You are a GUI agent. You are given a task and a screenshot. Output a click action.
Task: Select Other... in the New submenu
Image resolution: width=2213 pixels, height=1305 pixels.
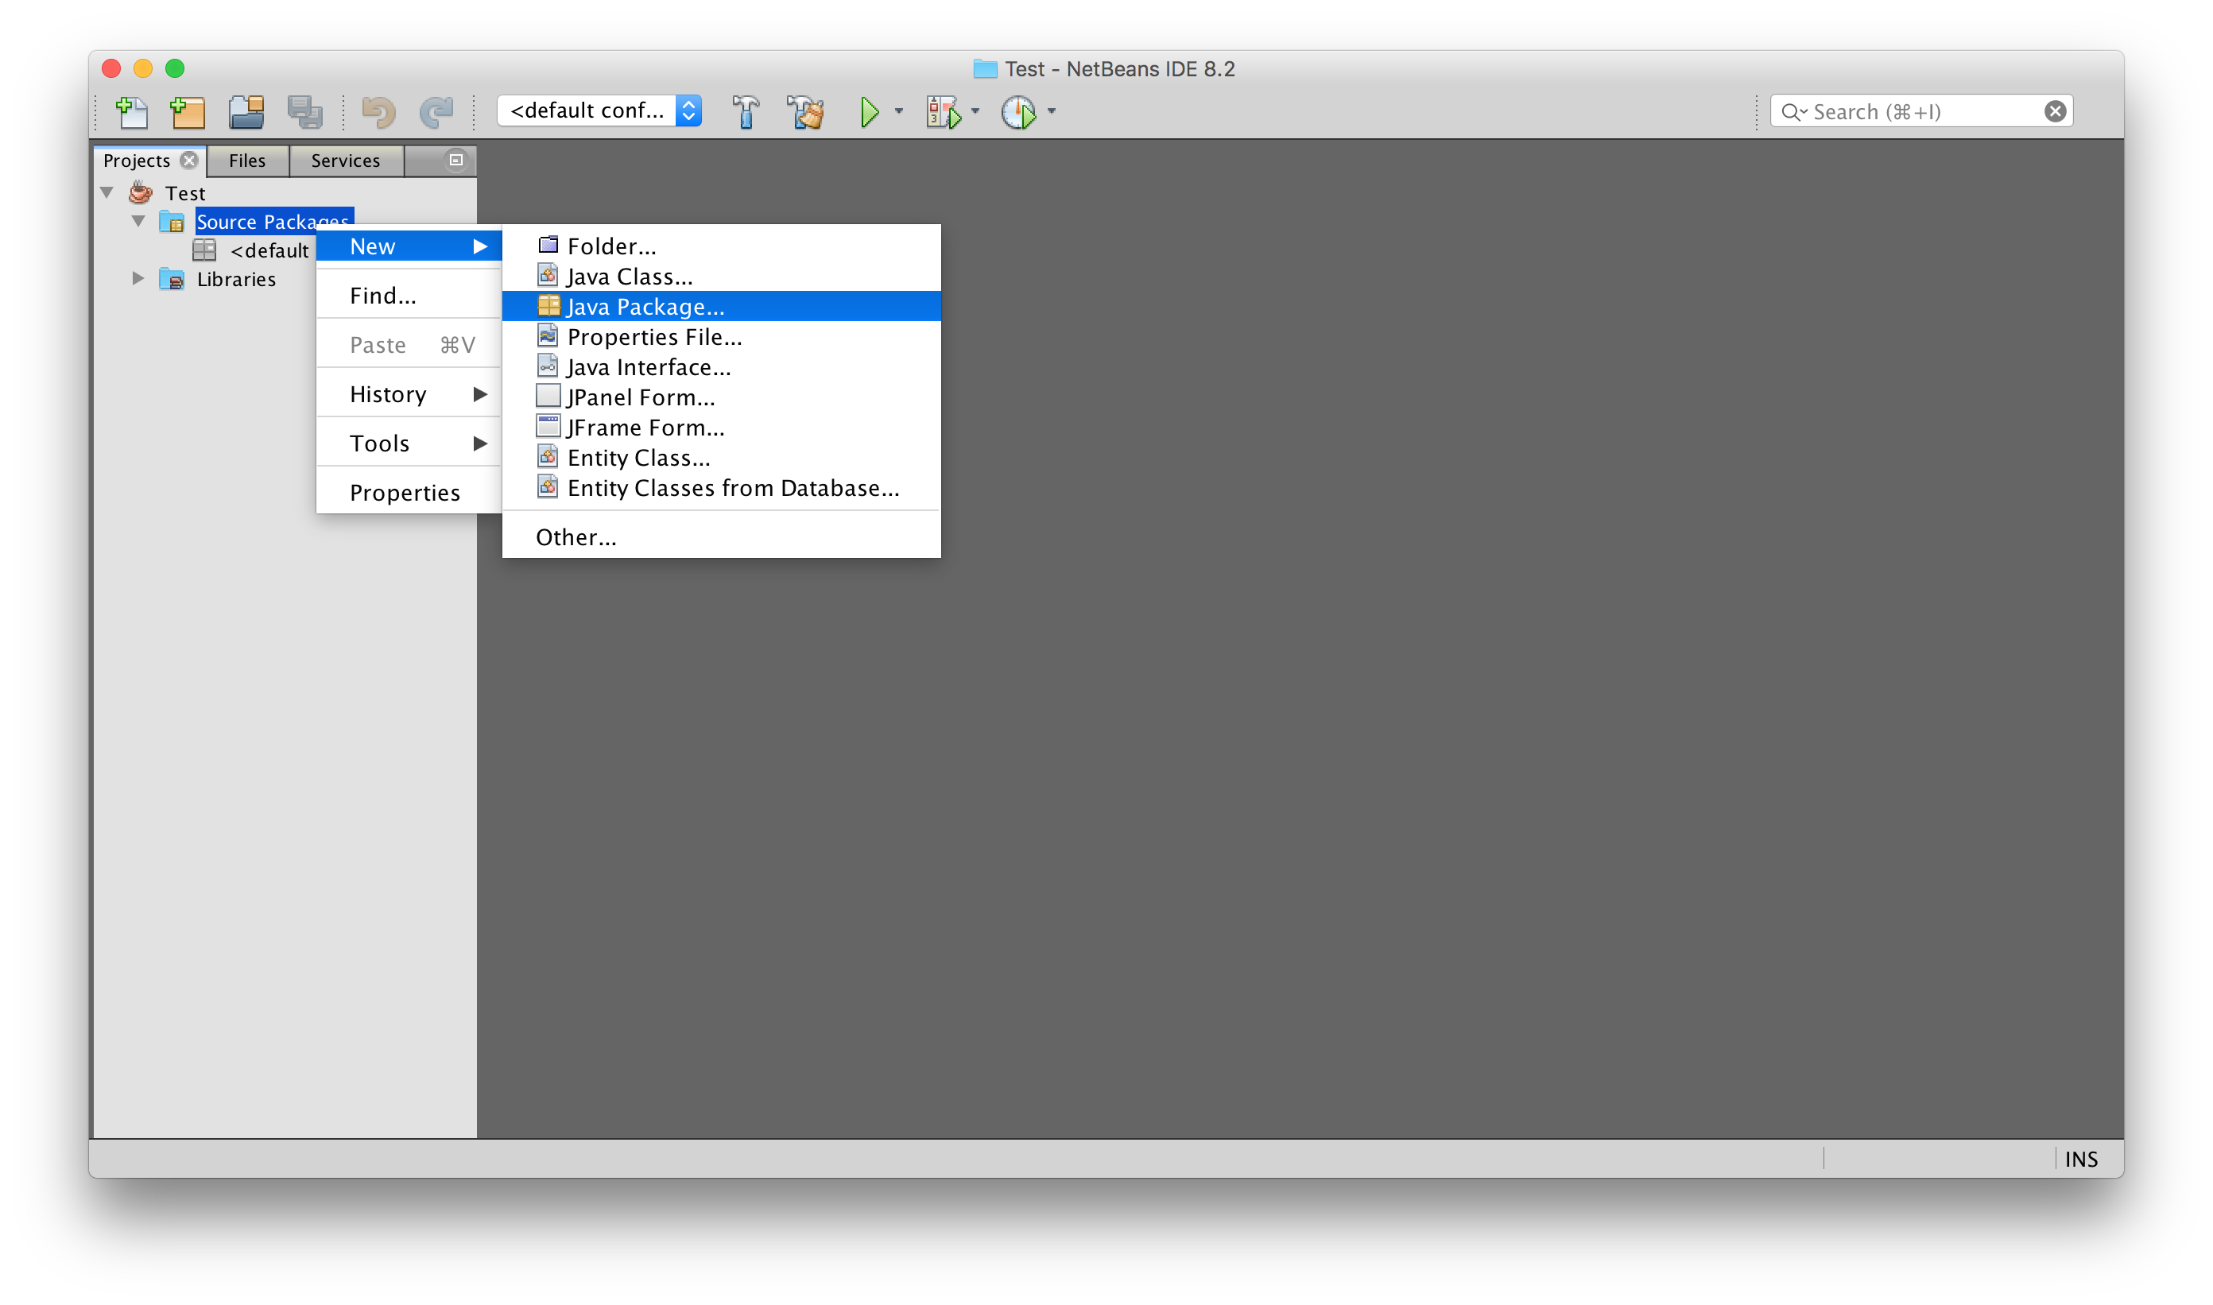[x=721, y=536]
